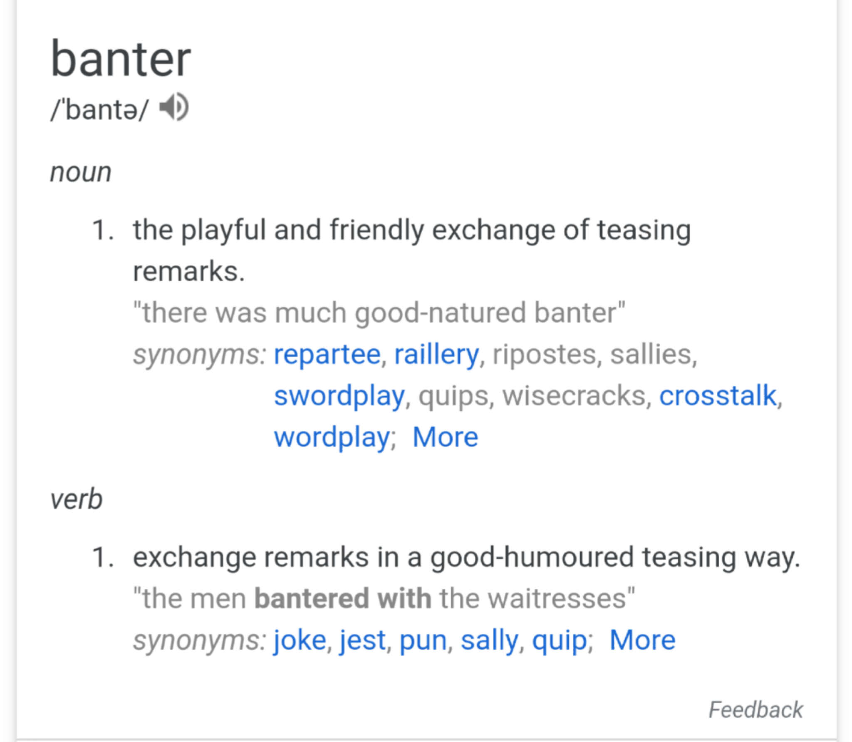Click the verb part-of-speech label
Image resolution: width=852 pixels, height=742 pixels.
(76, 499)
